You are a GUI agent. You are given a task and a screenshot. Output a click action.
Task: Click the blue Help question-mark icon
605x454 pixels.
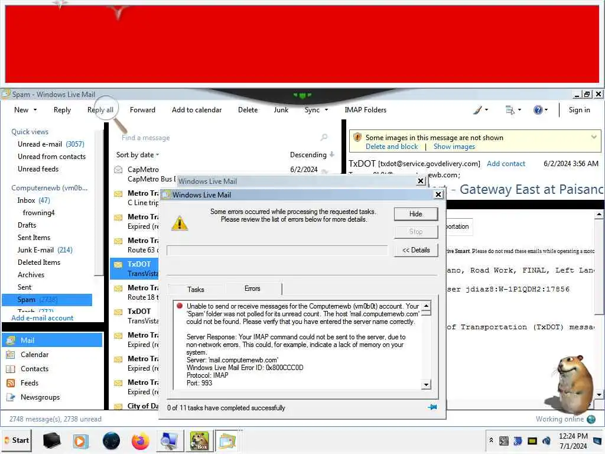pos(538,110)
